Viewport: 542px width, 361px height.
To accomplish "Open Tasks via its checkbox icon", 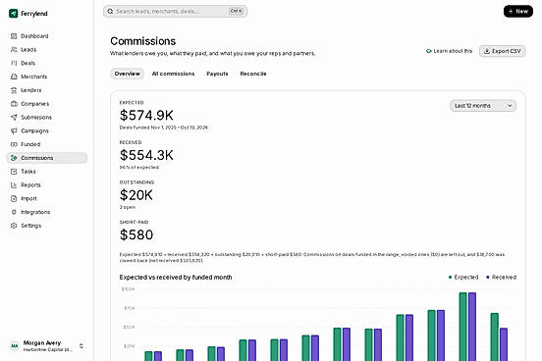I will [x=14, y=172].
